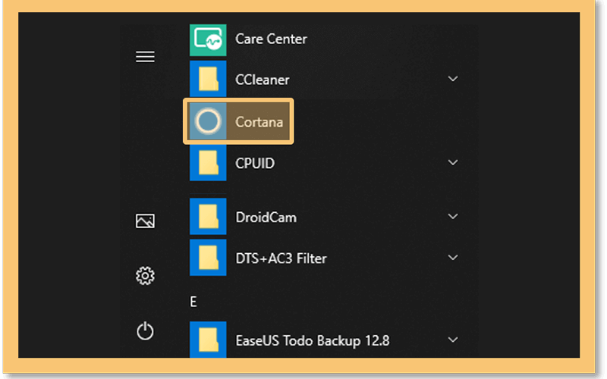Select the CPUID label
607x379 pixels.
(255, 163)
